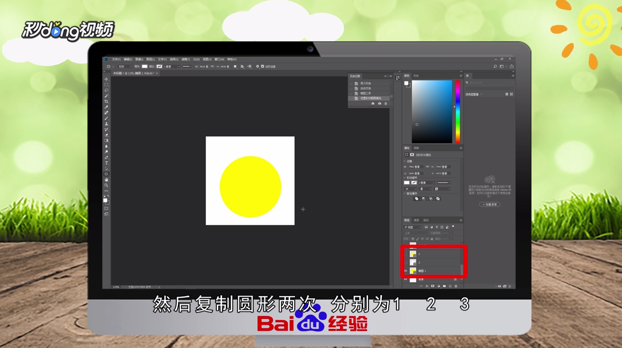Image resolution: width=622 pixels, height=348 pixels.
Task: Switch to the 色板 tab
Action: pyautogui.click(x=416, y=76)
